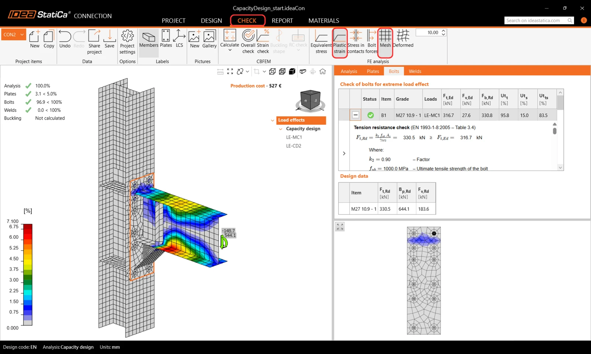Display Equivalent stress
This screenshot has height=354, width=591.
321,42
